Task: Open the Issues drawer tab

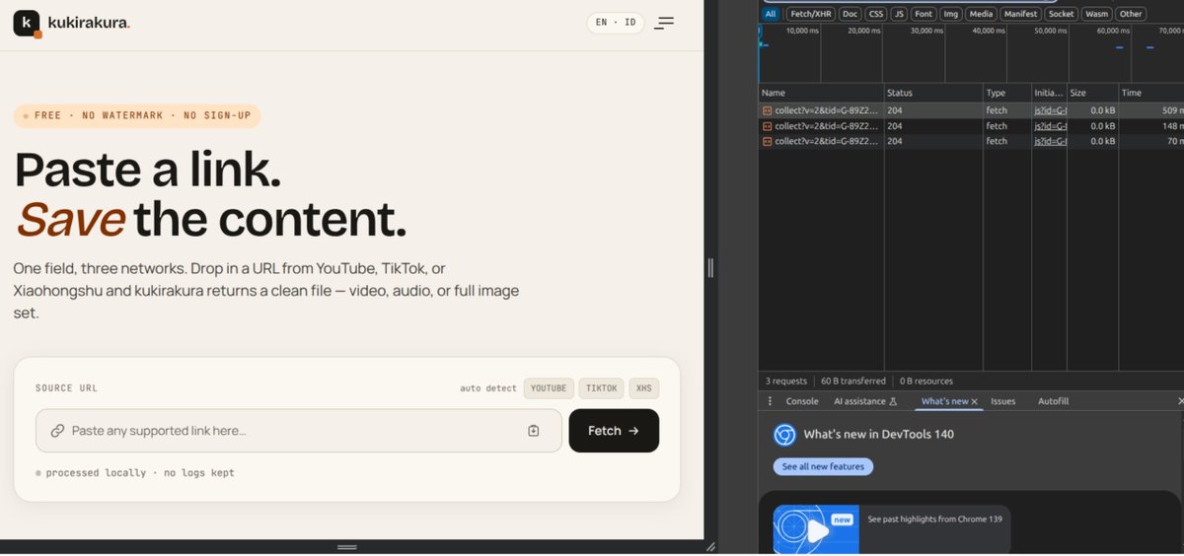Action: 1002,401
